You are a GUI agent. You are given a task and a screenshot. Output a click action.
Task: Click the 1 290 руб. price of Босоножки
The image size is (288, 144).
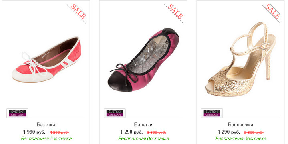pos(229,132)
